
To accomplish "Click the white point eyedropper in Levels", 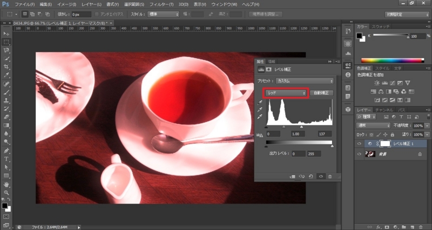I will pyautogui.click(x=260, y=117).
